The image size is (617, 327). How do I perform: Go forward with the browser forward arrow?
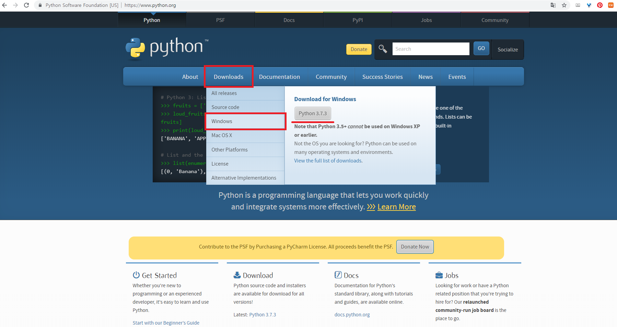[x=15, y=5]
